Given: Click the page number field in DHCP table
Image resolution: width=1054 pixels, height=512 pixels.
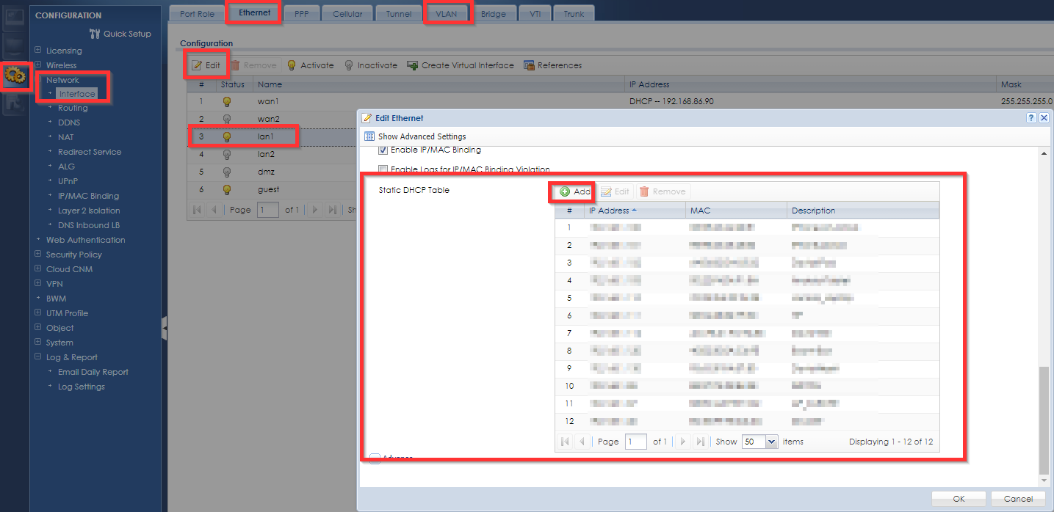Looking at the screenshot, I should coord(635,442).
